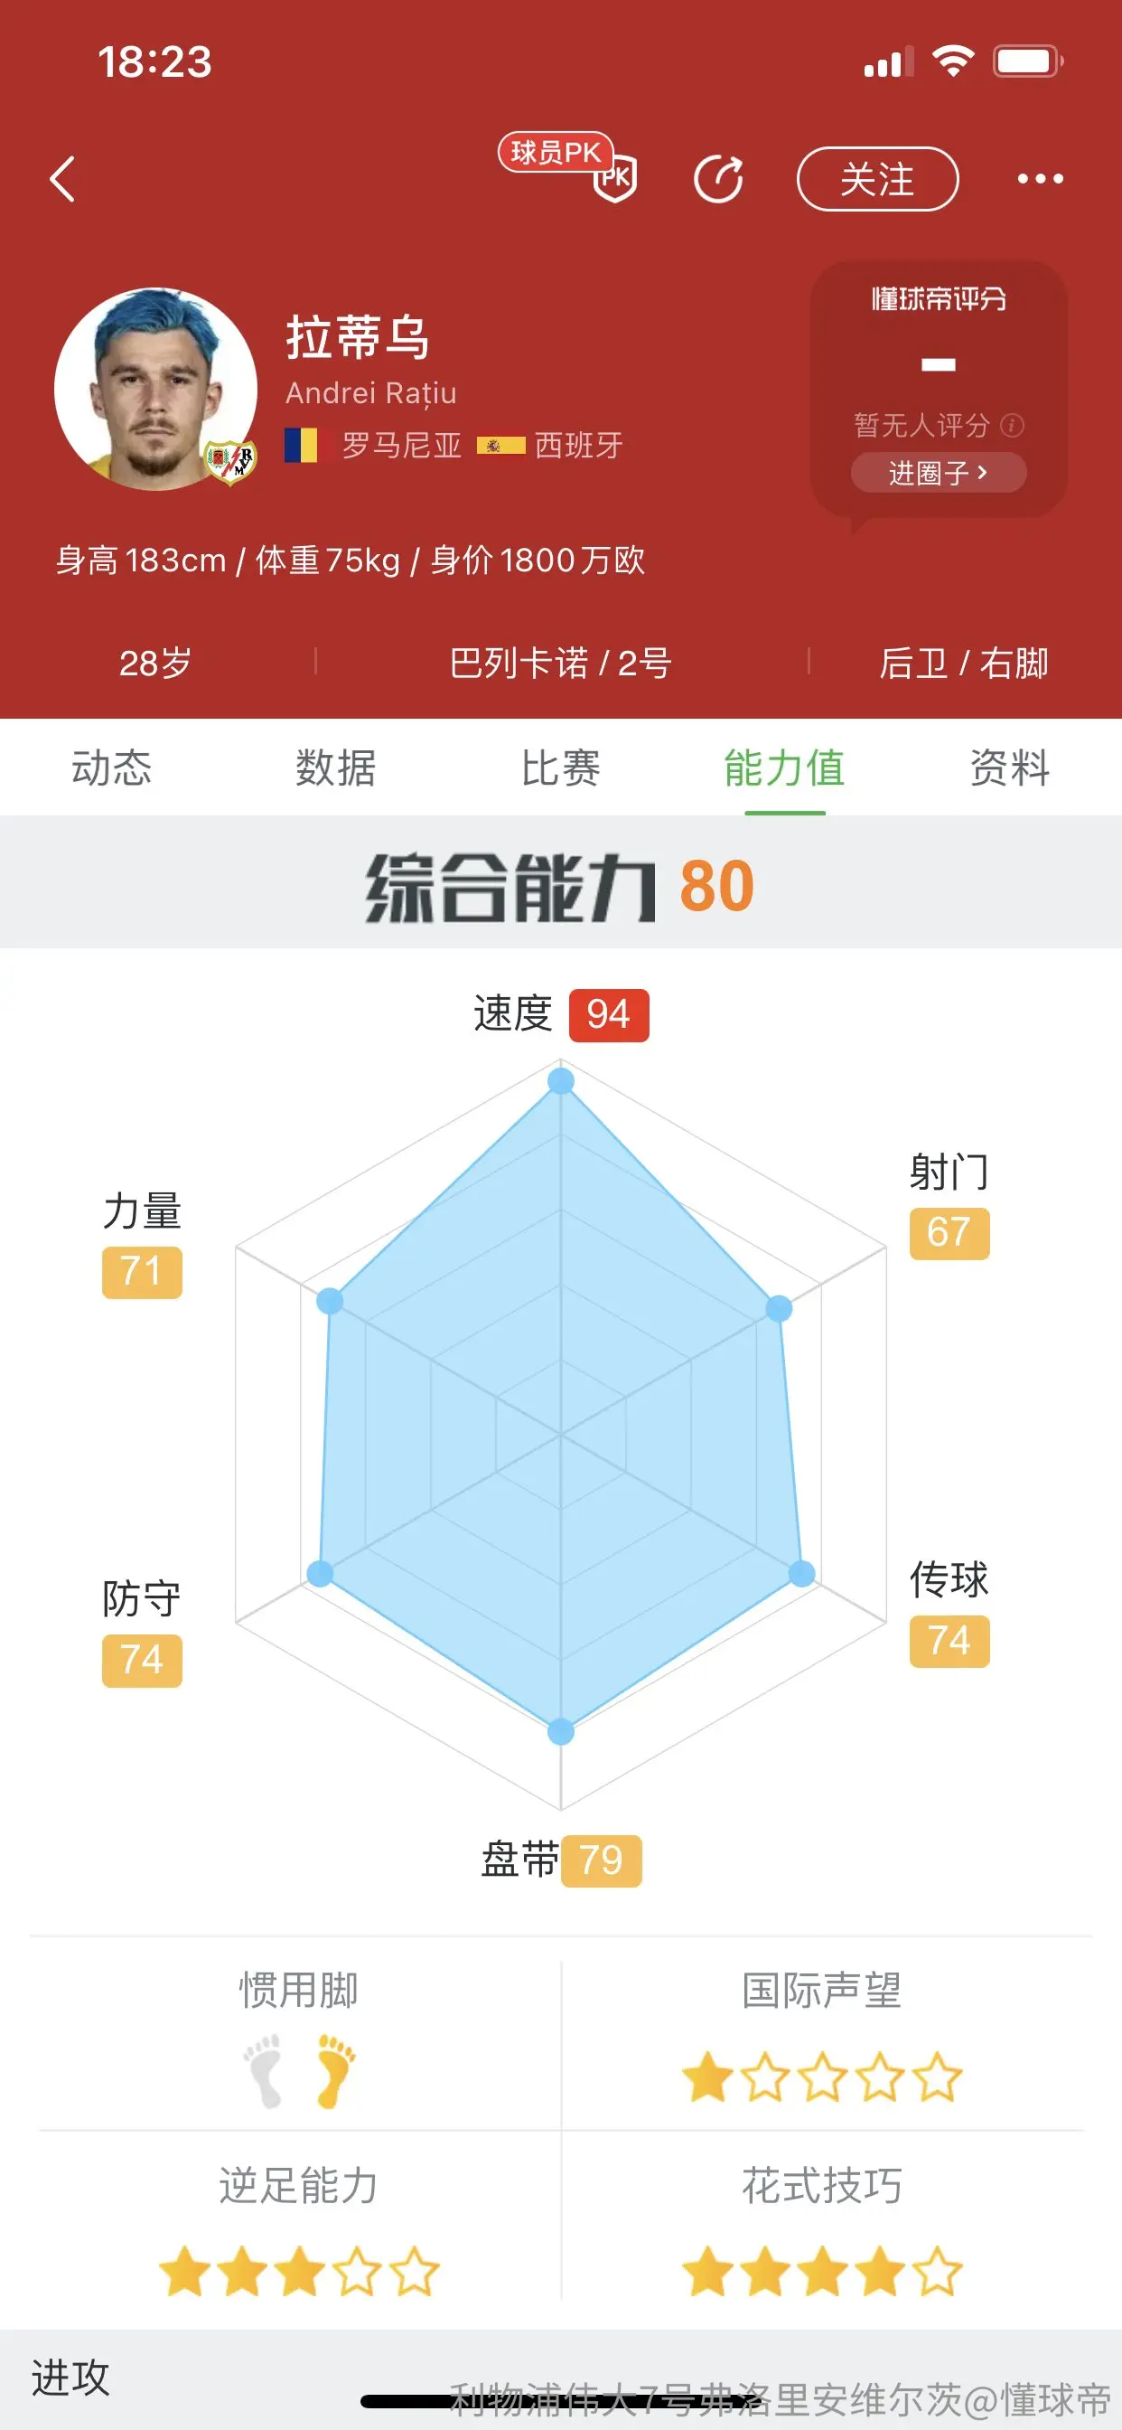This screenshot has height=2430, width=1122.
Task: Tap the Romania flag icon
Action: (301, 444)
